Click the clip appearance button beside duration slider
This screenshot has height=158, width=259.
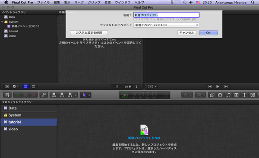(136, 86)
